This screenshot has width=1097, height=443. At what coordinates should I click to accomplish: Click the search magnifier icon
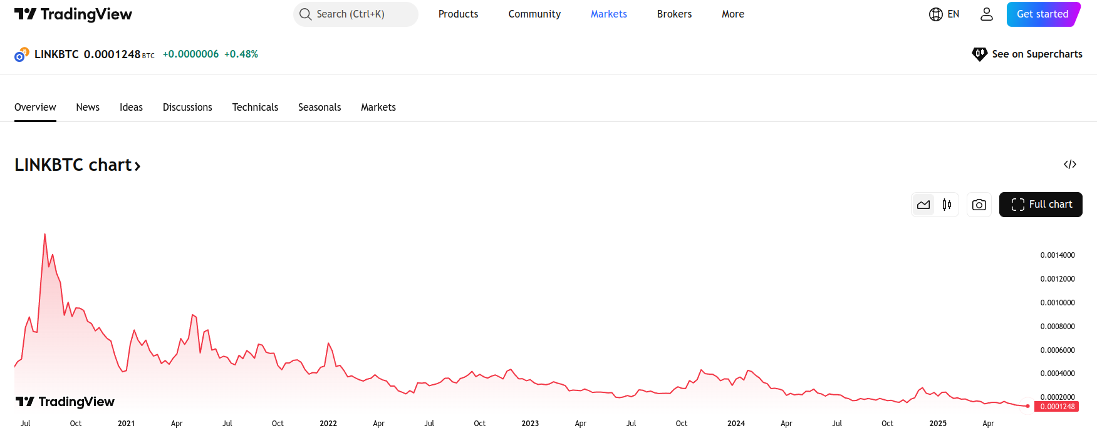tap(305, 14)
